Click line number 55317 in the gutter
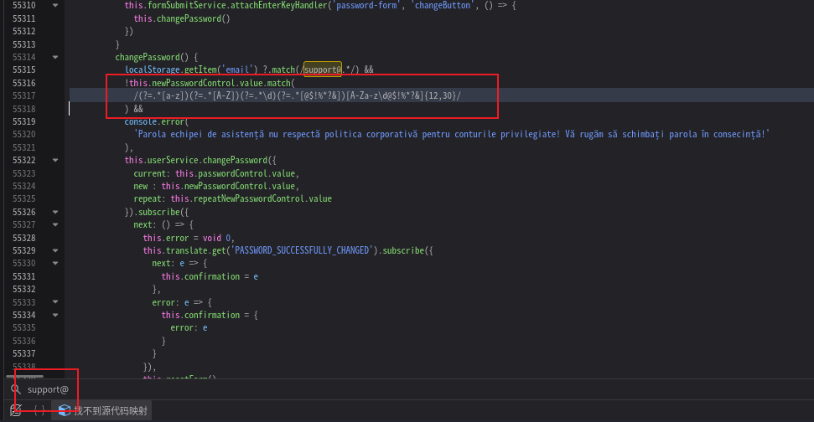 pos(23,95)
